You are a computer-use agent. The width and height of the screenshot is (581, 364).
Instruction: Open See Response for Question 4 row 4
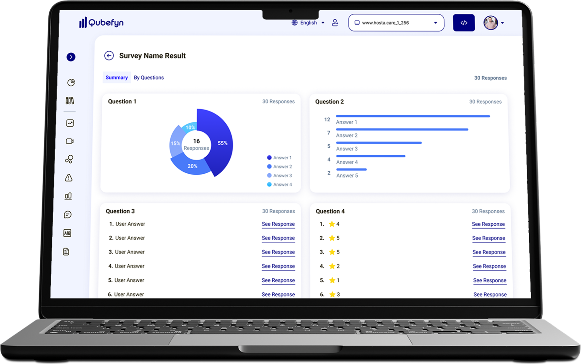click(489, 266)
